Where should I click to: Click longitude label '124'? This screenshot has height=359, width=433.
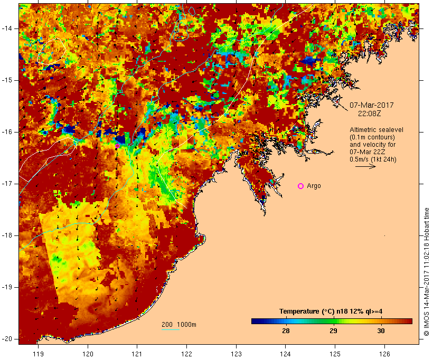click(x=286, y=354)
